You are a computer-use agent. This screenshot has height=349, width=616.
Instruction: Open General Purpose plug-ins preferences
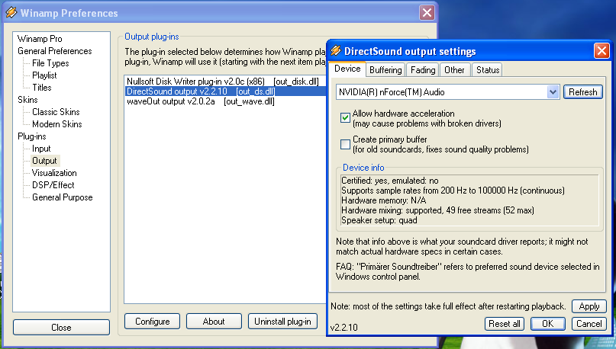pyautogui.click(x=62, y=197)
